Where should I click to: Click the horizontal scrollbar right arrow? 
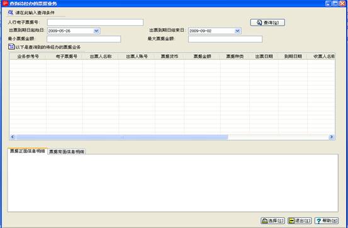pos(332,137)
